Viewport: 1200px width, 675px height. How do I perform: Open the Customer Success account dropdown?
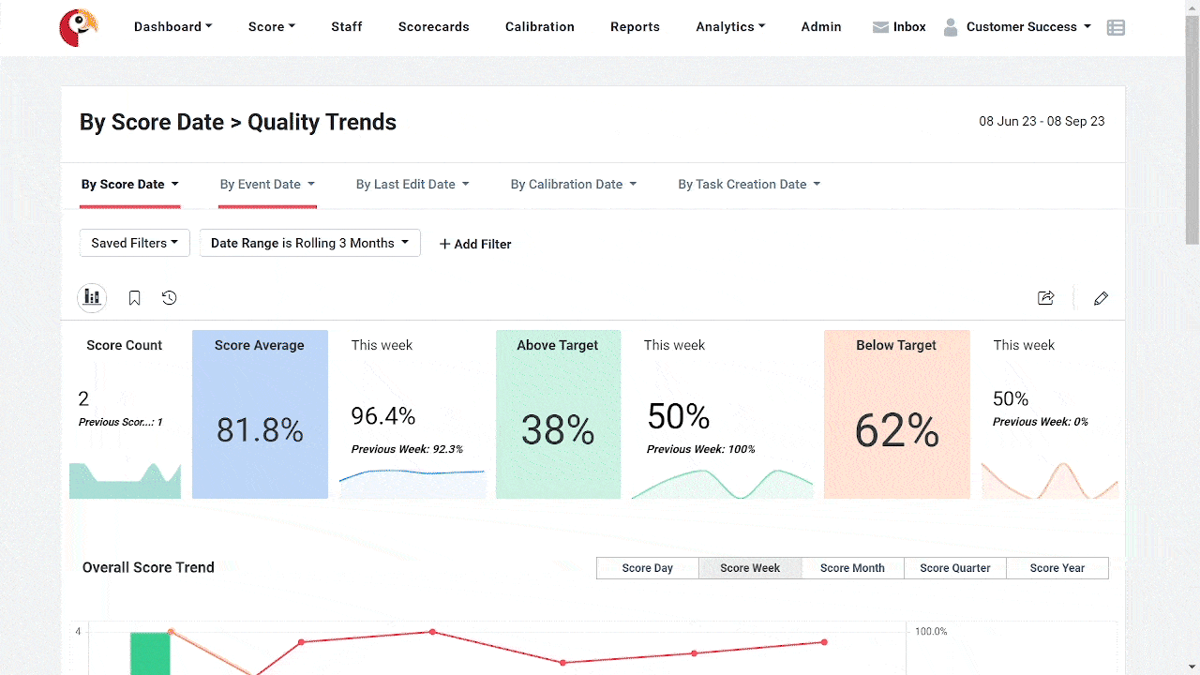(x=1028, y=27)
